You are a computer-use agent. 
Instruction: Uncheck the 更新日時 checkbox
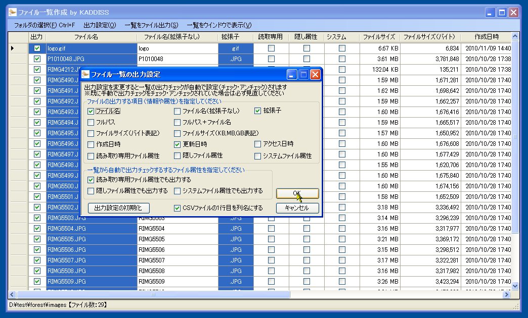[178, 144]
